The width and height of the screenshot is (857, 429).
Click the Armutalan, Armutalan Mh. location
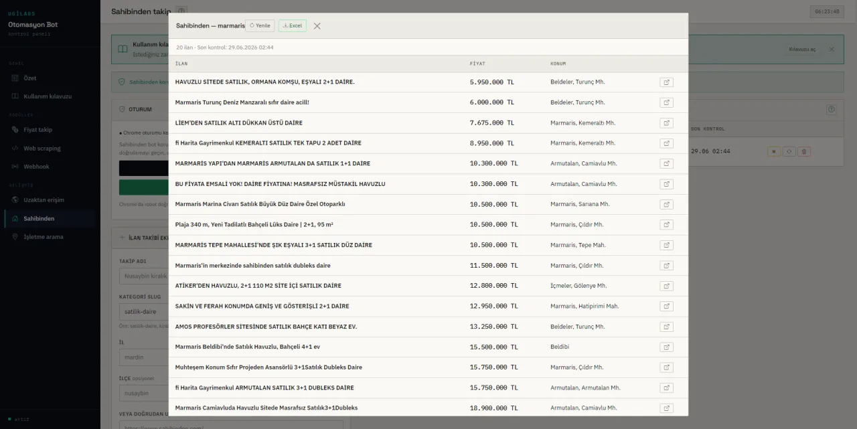pos(585,388)
